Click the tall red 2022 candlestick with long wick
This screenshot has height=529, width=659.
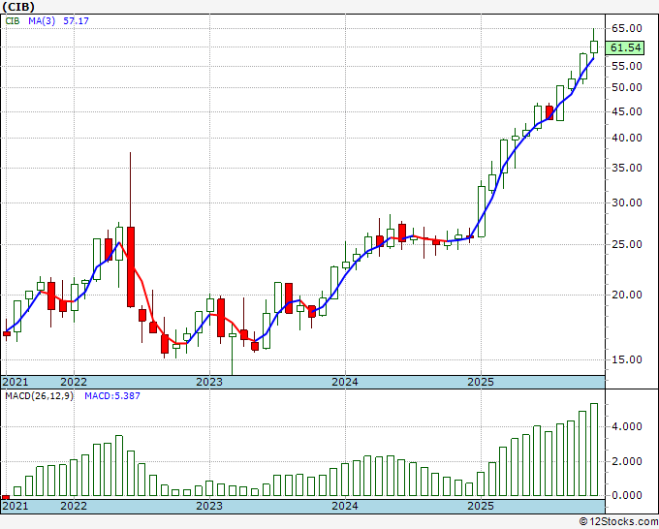point(131,266)
